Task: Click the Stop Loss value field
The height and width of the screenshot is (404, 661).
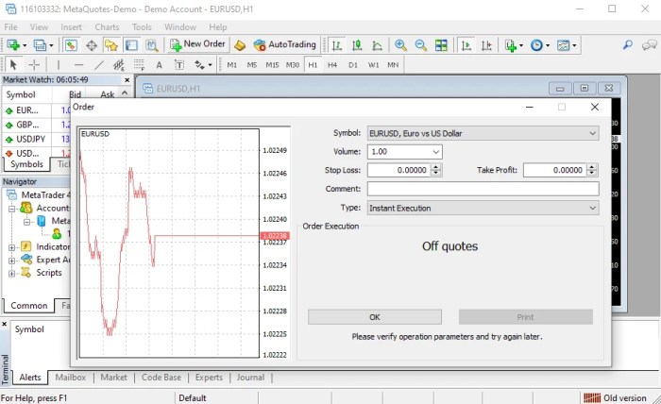Action: pyautogui.click(x=399, y=170)
